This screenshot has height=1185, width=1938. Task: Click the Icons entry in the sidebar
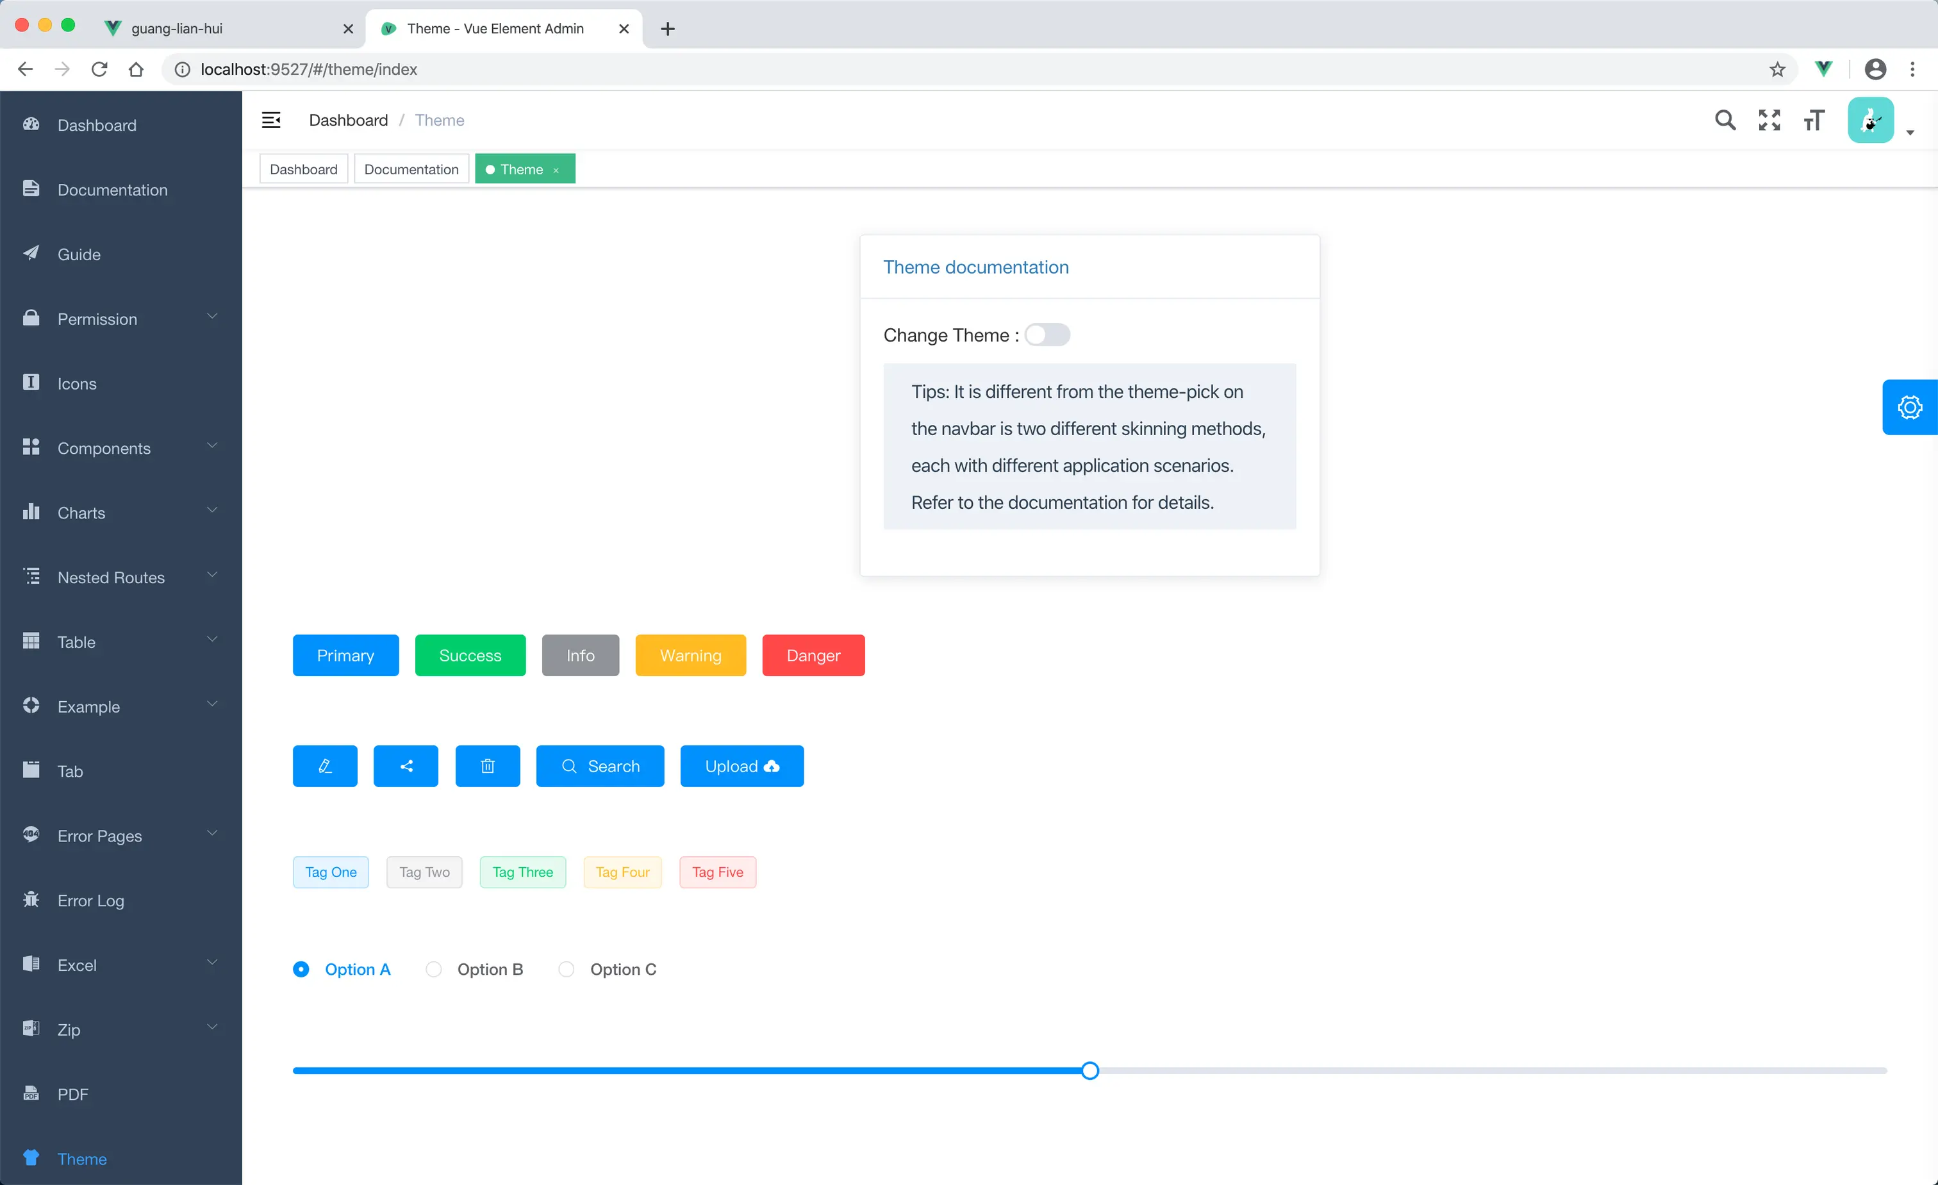[x=76, y=383]
